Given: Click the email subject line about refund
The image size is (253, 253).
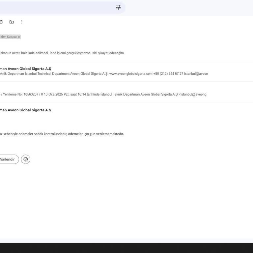Looking at the screenshot, I should tap(62, 53).
